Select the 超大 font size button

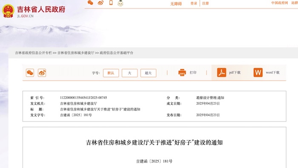(x=148, y=73)
